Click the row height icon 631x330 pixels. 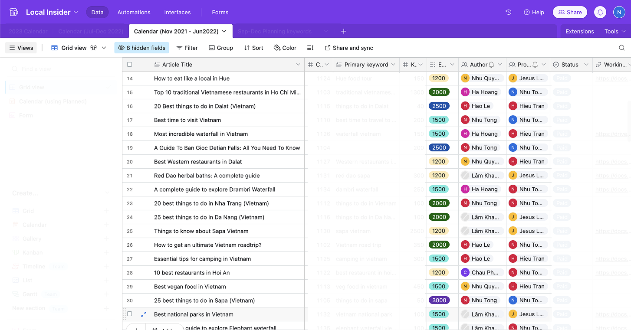[x=310, y=48]
